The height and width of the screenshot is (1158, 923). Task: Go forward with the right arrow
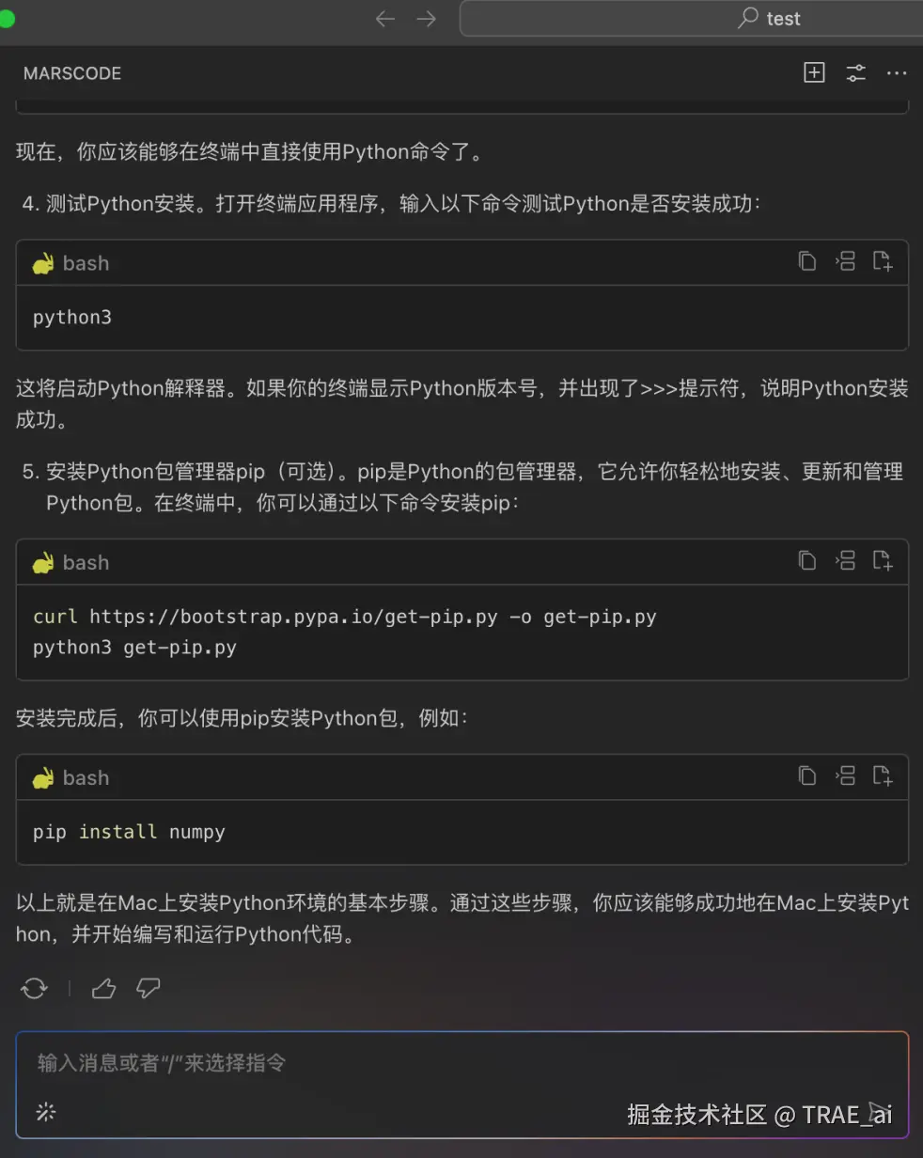[427, 19]
